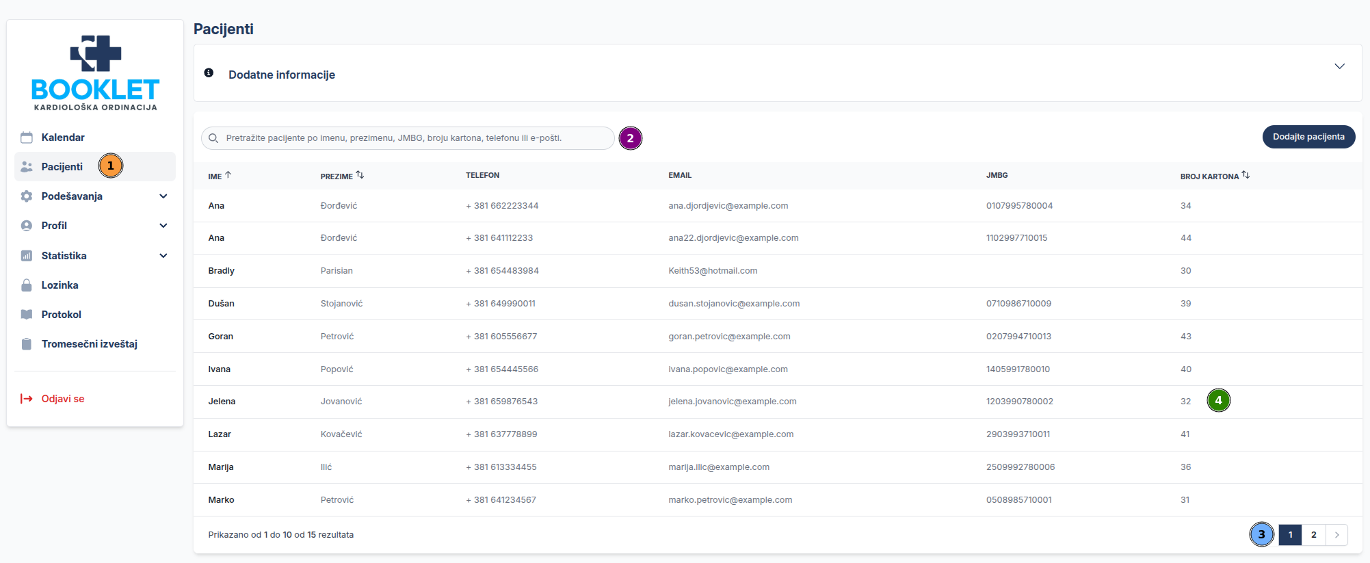Click the Kalendar calendar icon

(27, 138)
